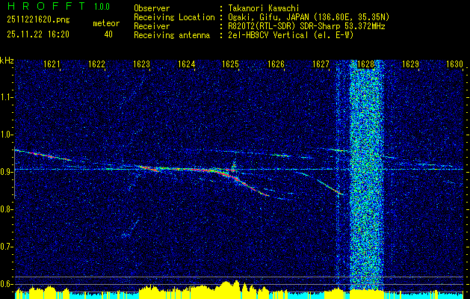The image size is (470, 299).
Task: Click the 1625 time marker
Action: pos(230,64)
